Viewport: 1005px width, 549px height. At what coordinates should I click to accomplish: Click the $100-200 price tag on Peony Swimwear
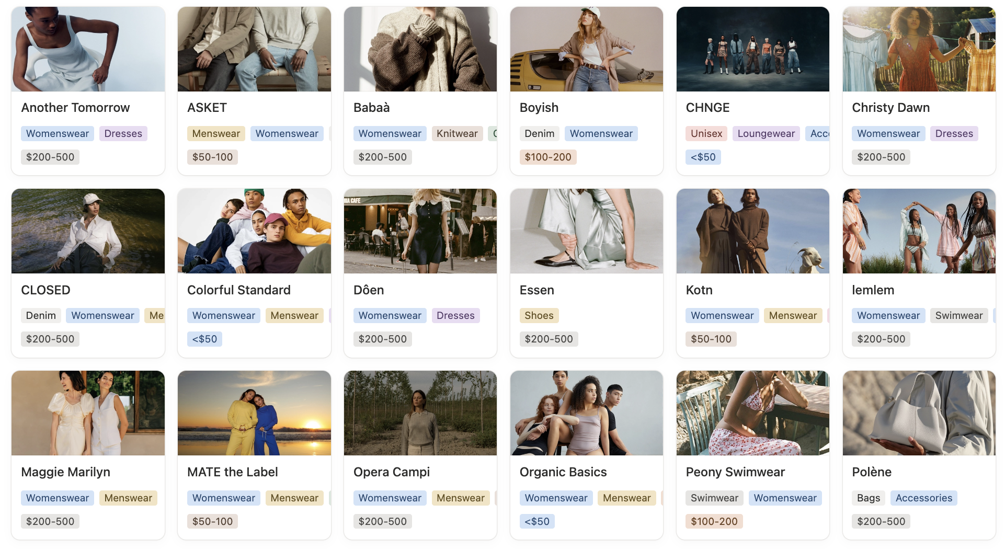tap(714, 522)
